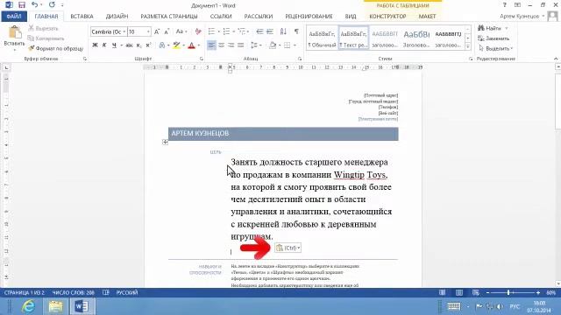561x315 pixels.
Task: Click the Redo/repeat icon in quick access toolbar
Action: click(52, 5)
